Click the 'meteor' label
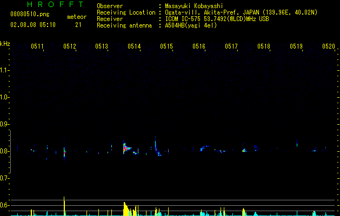This screenshot has width=340, height=216. 77,17
